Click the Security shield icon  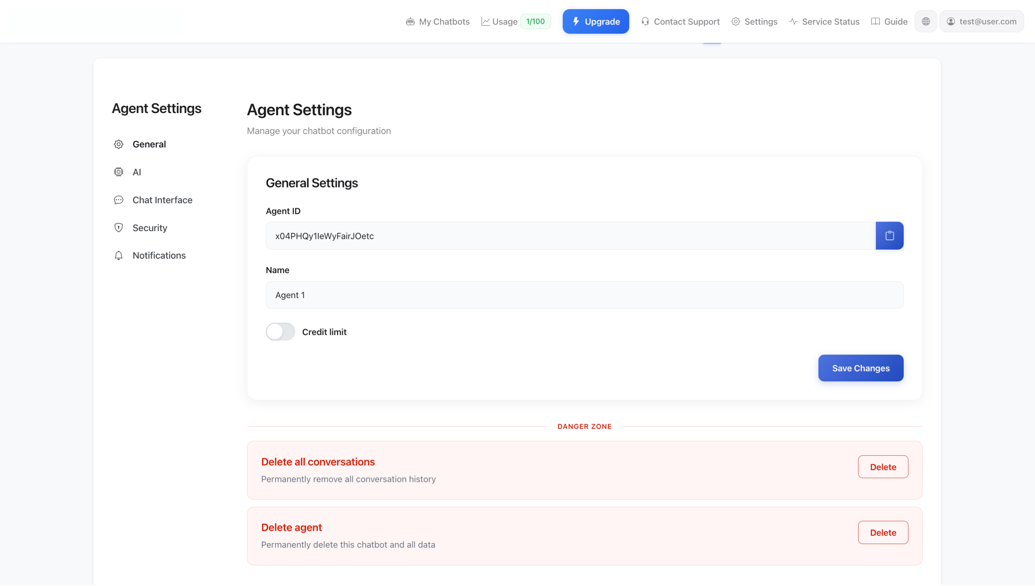point(118,228)
